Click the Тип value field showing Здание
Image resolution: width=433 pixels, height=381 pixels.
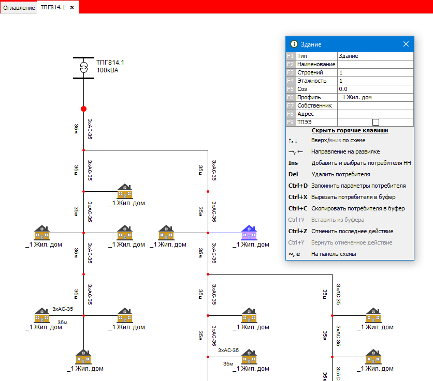(x=376, y=56)
